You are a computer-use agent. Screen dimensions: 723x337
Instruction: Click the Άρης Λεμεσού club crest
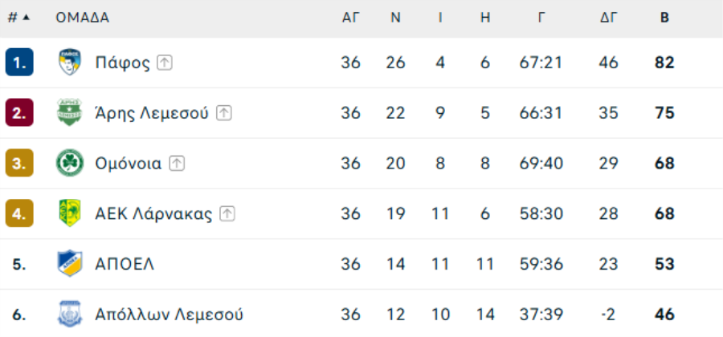pyautogui.click(x=70, y=112)
